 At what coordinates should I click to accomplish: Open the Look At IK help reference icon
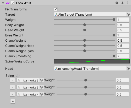[117, 3]
